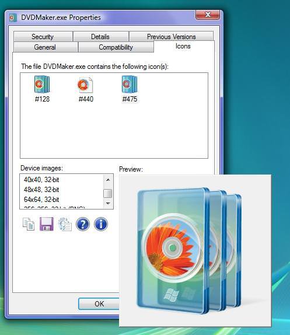Select icon resource #475
Screen dimensions: 290x335
[130, 89]
